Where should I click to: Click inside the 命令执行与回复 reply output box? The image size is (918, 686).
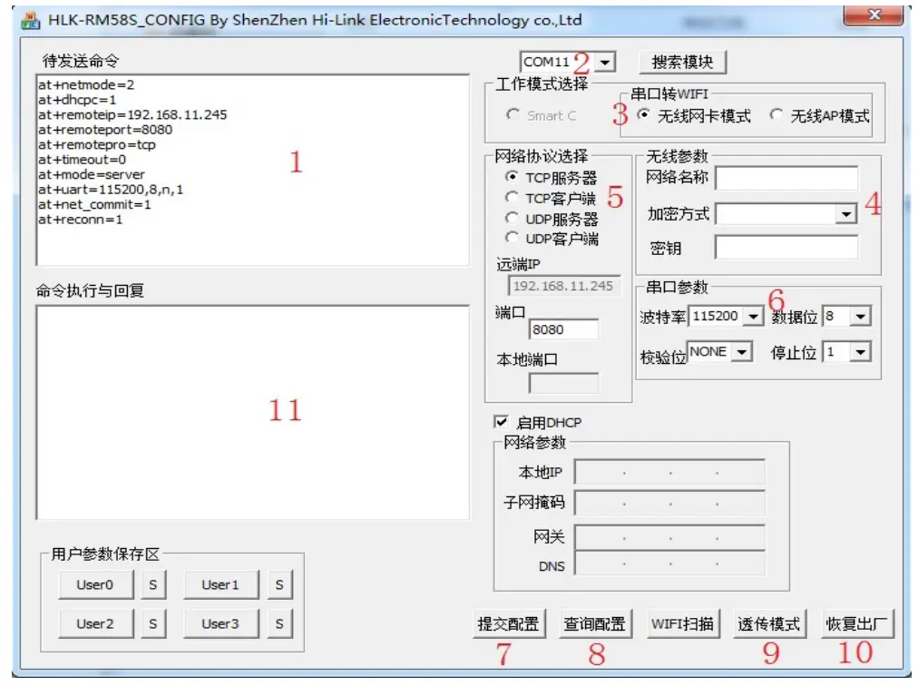coord(252,413)
